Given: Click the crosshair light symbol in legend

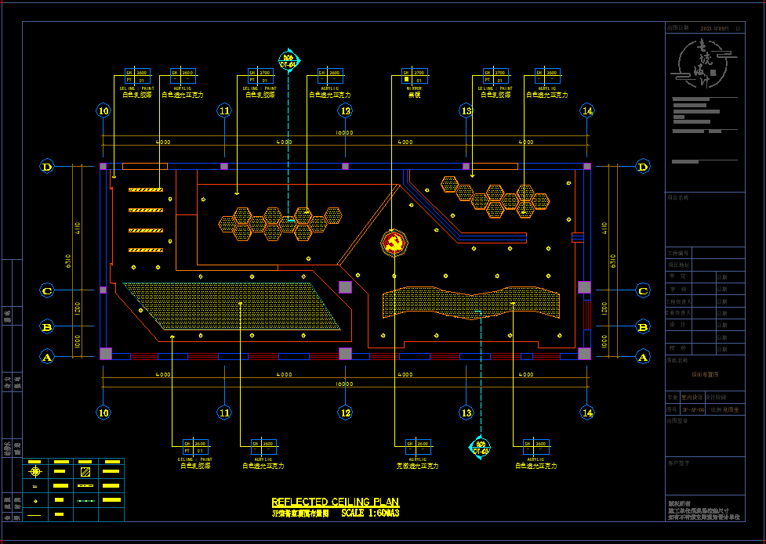Looking at the screenshot, I should point(35,472).
